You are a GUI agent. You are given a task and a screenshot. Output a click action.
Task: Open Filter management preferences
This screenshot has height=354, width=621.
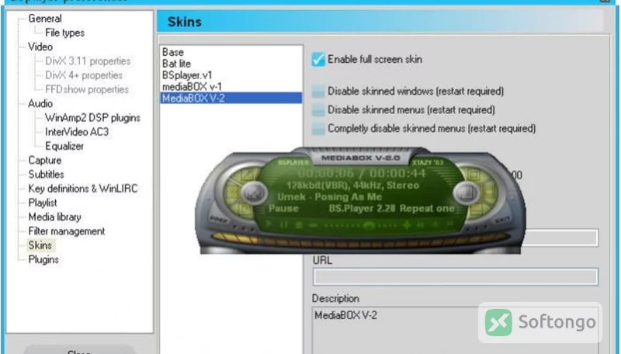(67, 231)
